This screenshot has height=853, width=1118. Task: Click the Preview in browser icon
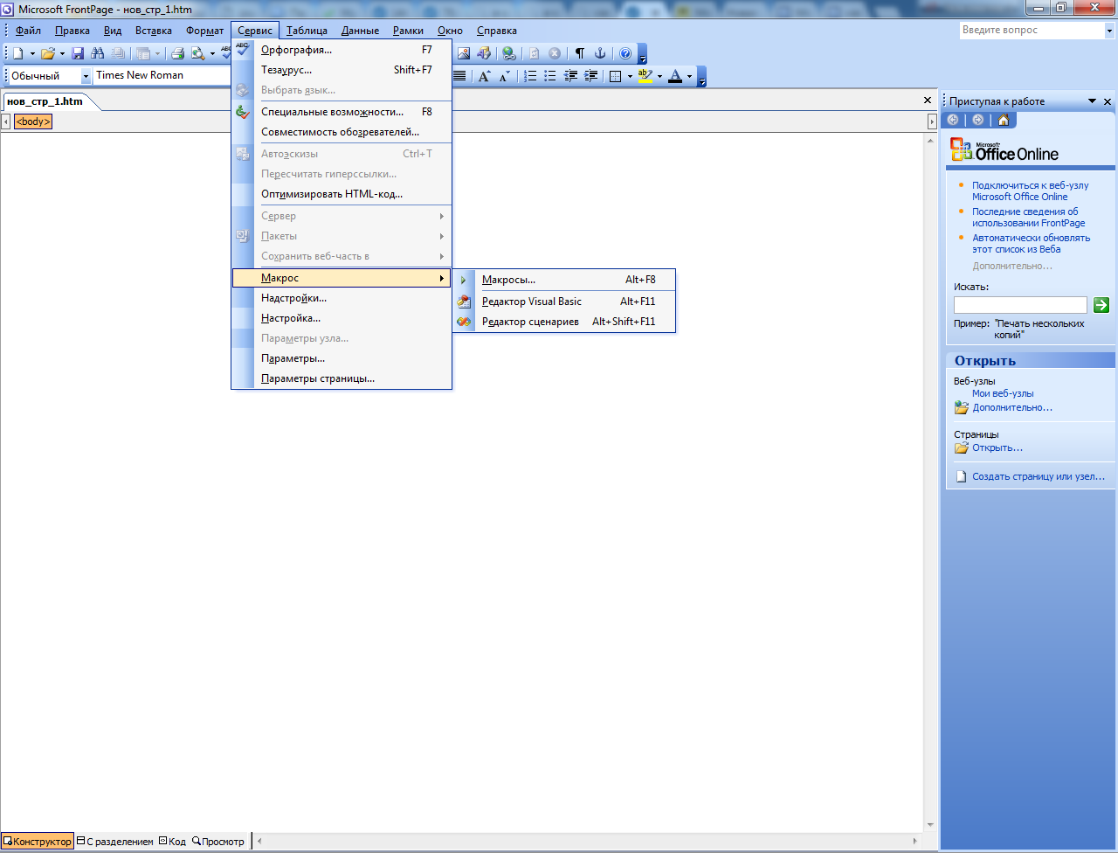198,53
